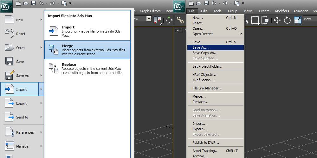This screenshot has height=158, width=317.
Task: Open the Views menu
Action: (x=248, y=11)
